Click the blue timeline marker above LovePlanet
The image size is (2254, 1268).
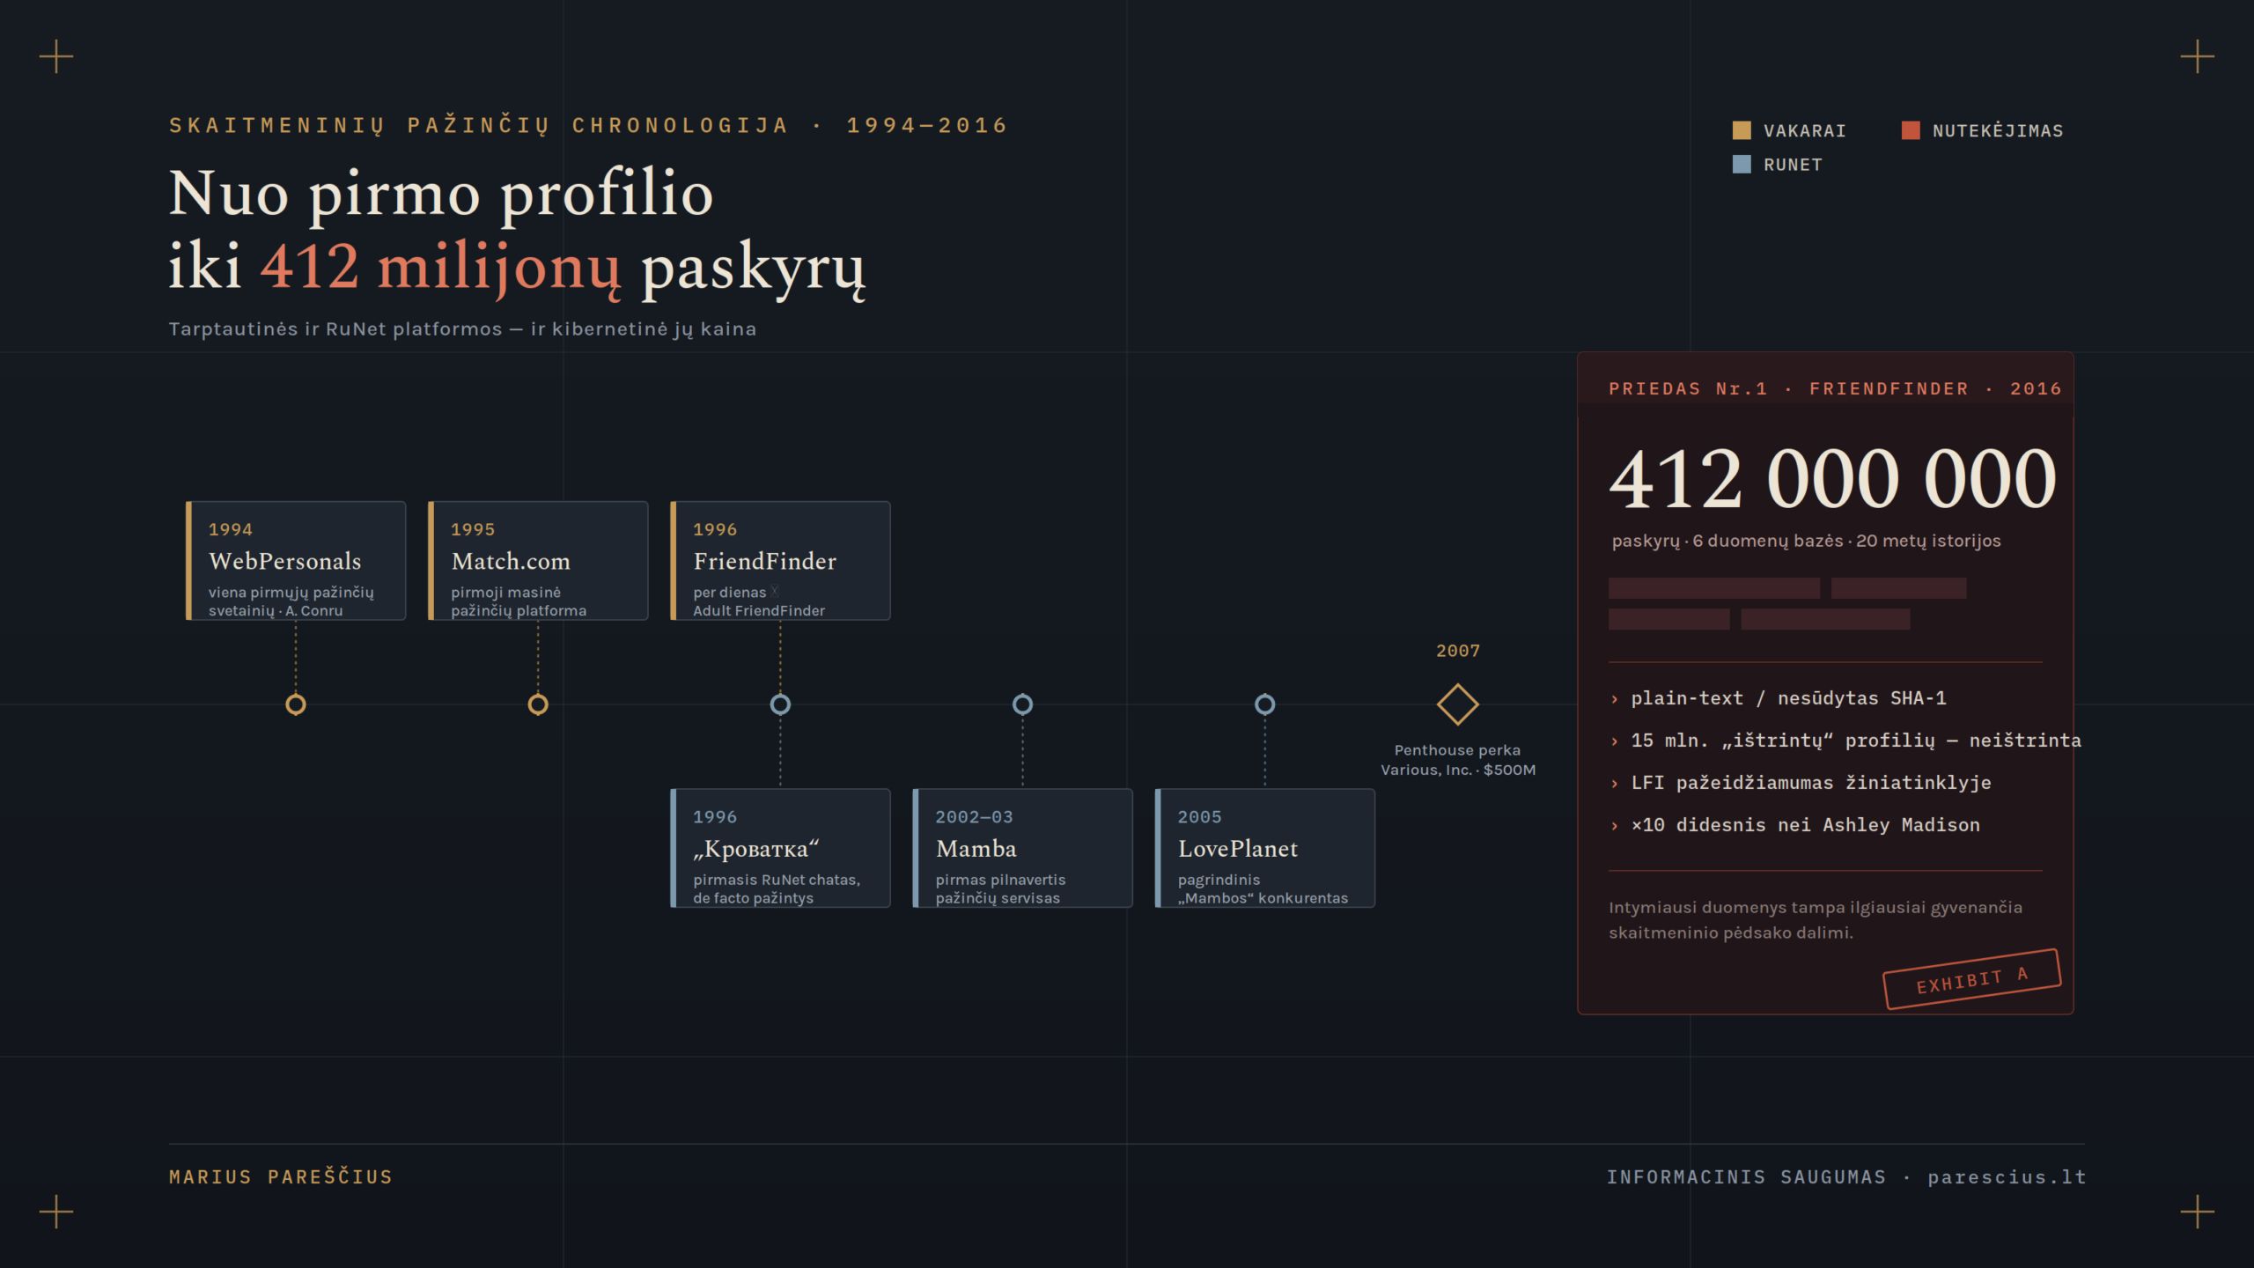(x=1265, y=704)
